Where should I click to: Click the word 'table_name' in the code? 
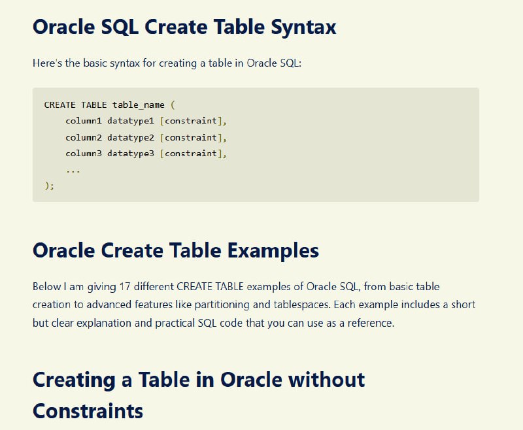point(139,105)
